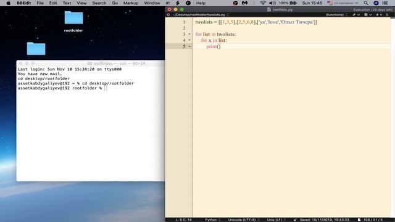Open the Apple menu

pos(8,3)
